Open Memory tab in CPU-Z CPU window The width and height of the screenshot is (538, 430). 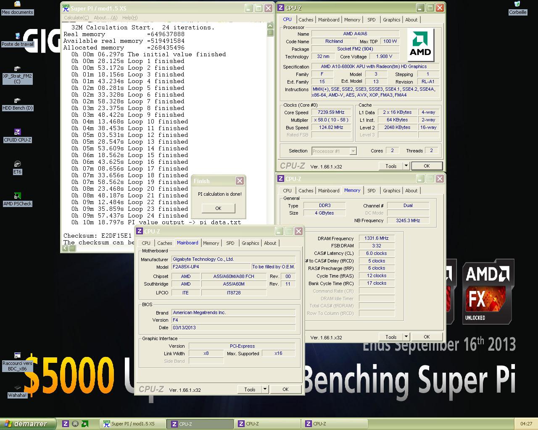352,20
